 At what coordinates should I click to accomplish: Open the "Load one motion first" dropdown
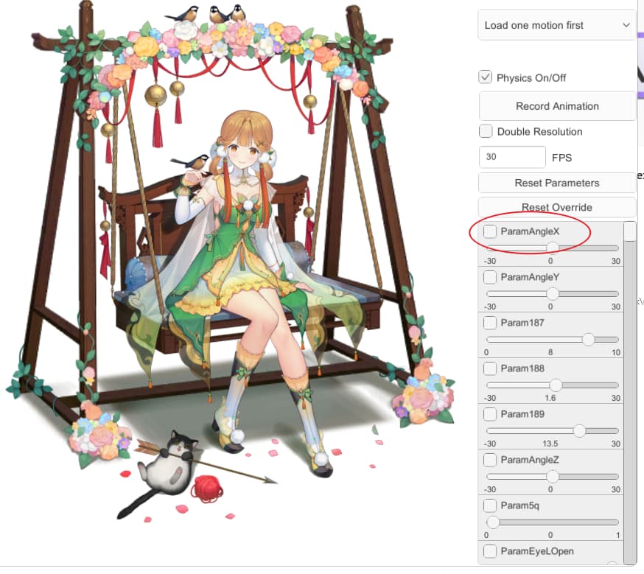(x=556, y=26)
